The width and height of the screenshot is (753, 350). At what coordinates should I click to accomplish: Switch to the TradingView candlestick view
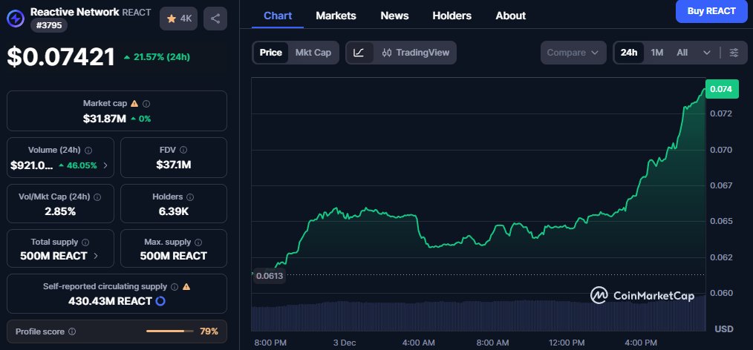[415, 53]
